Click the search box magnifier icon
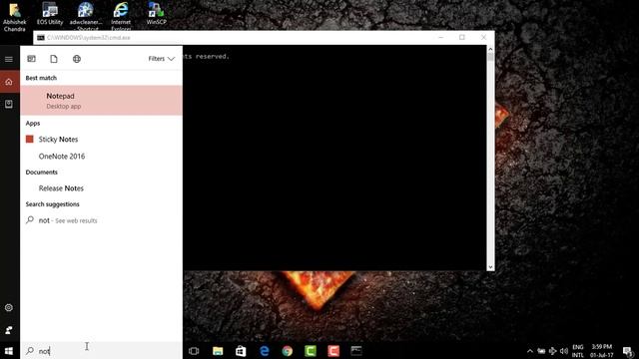This screenshot has width=639, height=359. (30, 350)
